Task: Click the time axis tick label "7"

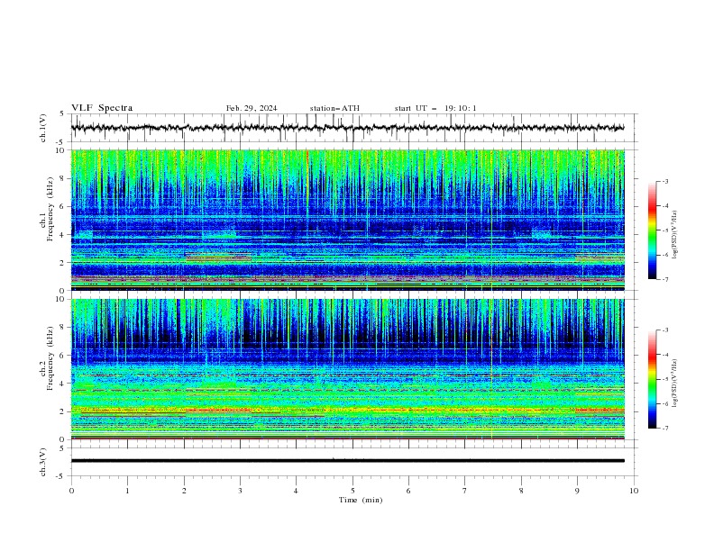Action: tap(465, 491)
